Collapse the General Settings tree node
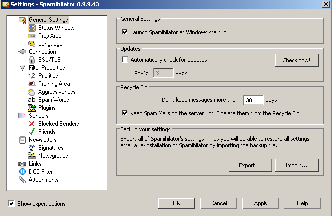The width and height of the screenshot is (332, 216). click(x=13, y=20)
